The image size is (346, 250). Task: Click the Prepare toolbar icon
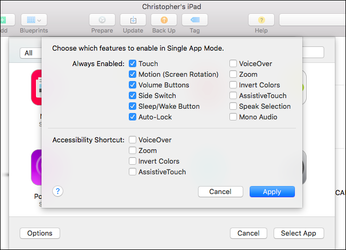tap(102, 20)
